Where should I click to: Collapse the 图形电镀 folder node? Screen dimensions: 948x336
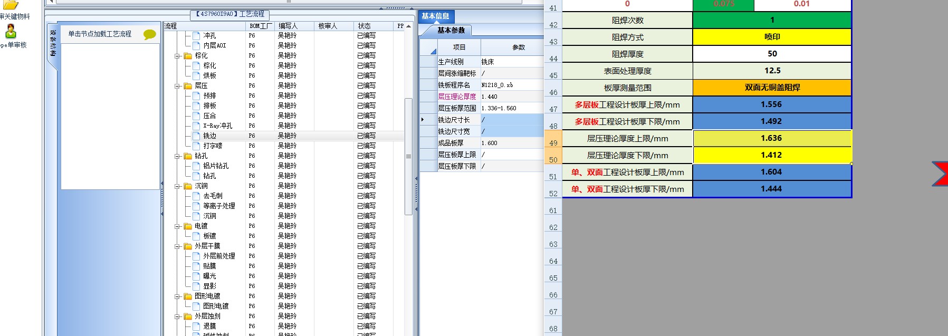click(178, 296)
